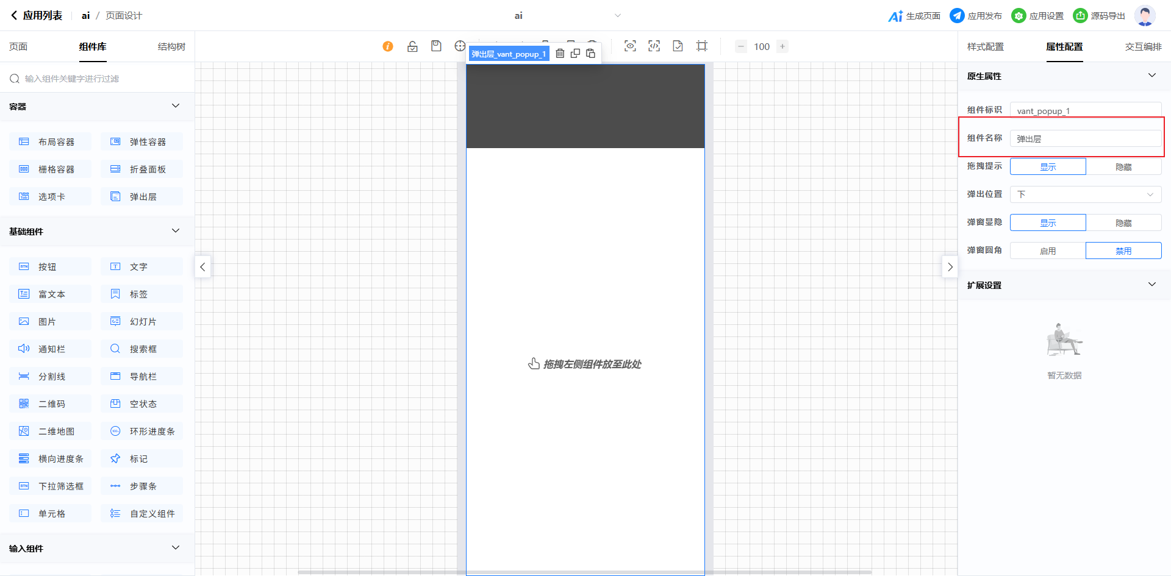Collapse the 容器 component section
Viewport: 1171px width, 576px height.
pyautogui.click(x=176, y=106)
